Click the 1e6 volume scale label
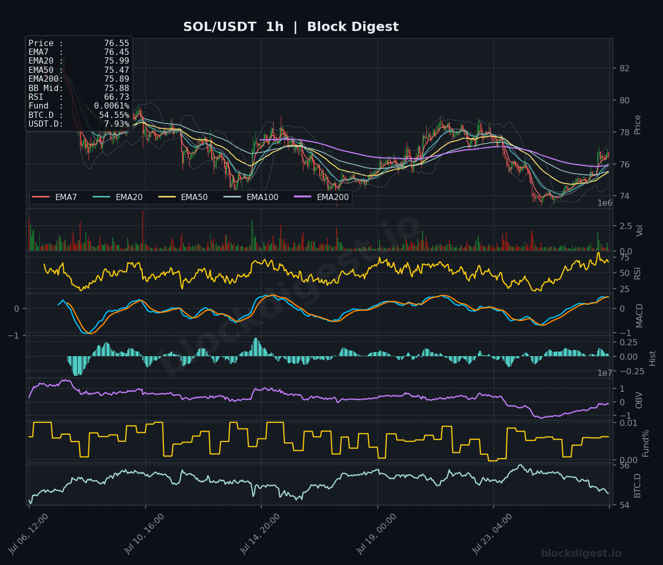The width and height of the screenshot is (663, 565). [x=605, y=203]
